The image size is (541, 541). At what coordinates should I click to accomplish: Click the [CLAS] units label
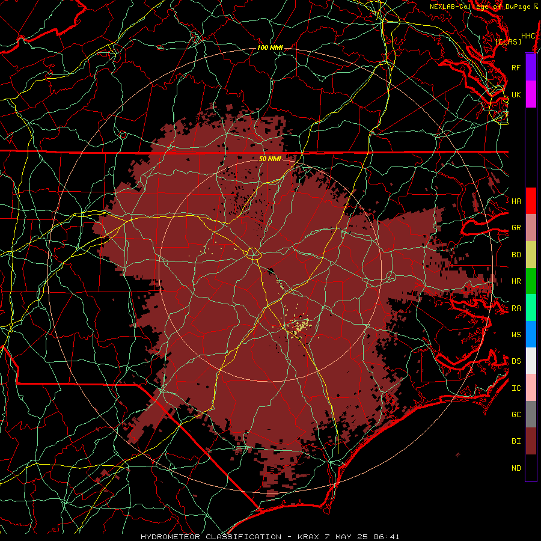(508, 41)
